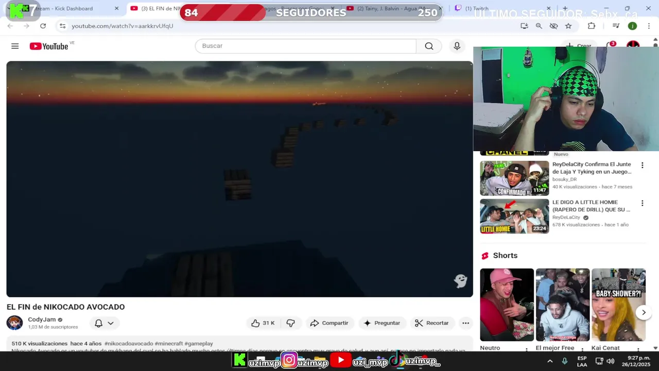Viewport: 659px width, 371px height.
Task: Open the tracking protection eye icon in the address bar
Action: click(553, 26)
